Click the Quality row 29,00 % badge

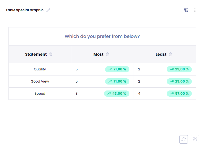(179, 69)
